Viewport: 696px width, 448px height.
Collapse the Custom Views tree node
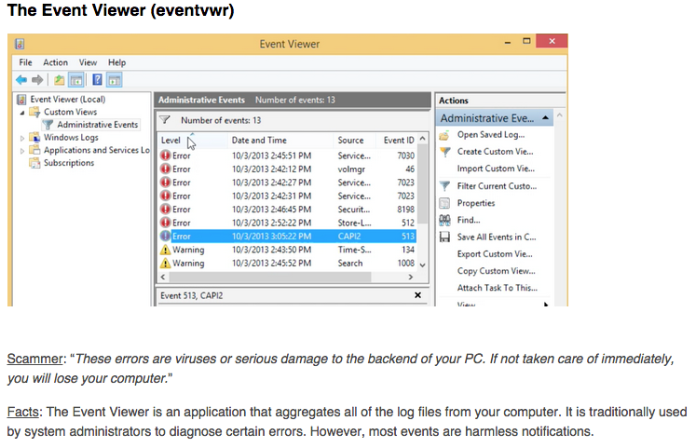(x=22, y=112)
